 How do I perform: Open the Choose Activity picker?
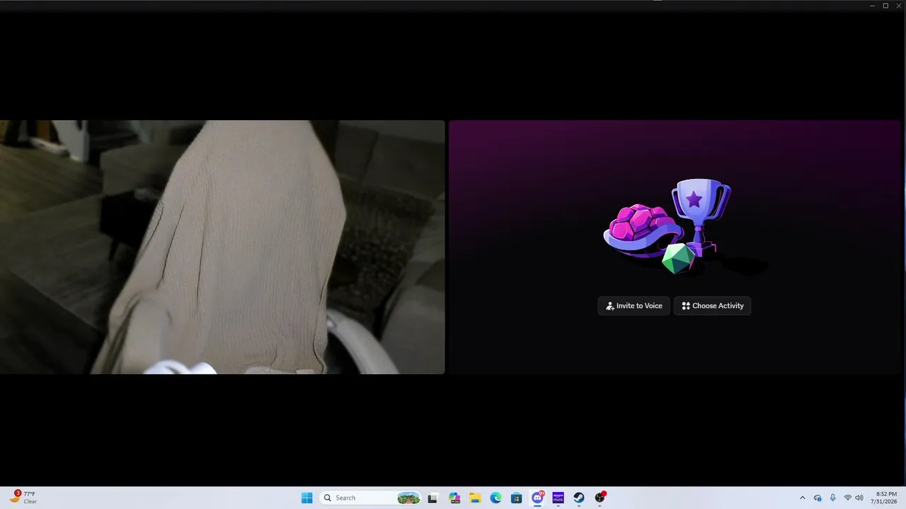(712, 306)
